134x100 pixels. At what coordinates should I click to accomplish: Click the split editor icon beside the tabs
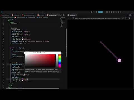[61, 15]
